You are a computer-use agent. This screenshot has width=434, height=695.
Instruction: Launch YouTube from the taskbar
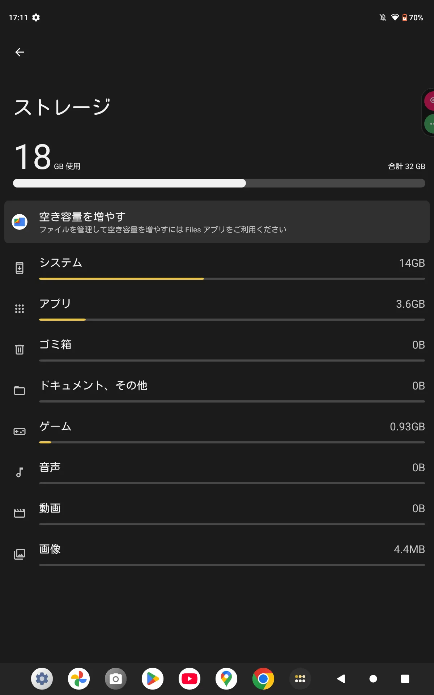coord(190,679)
